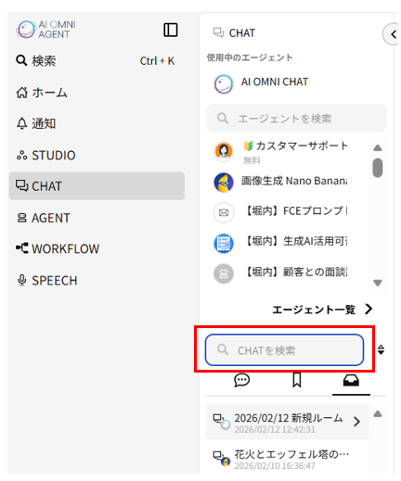Screen dimensions: 401x481
Task: Open the 検索 search entry in sidebar
Action: (97, 61)
